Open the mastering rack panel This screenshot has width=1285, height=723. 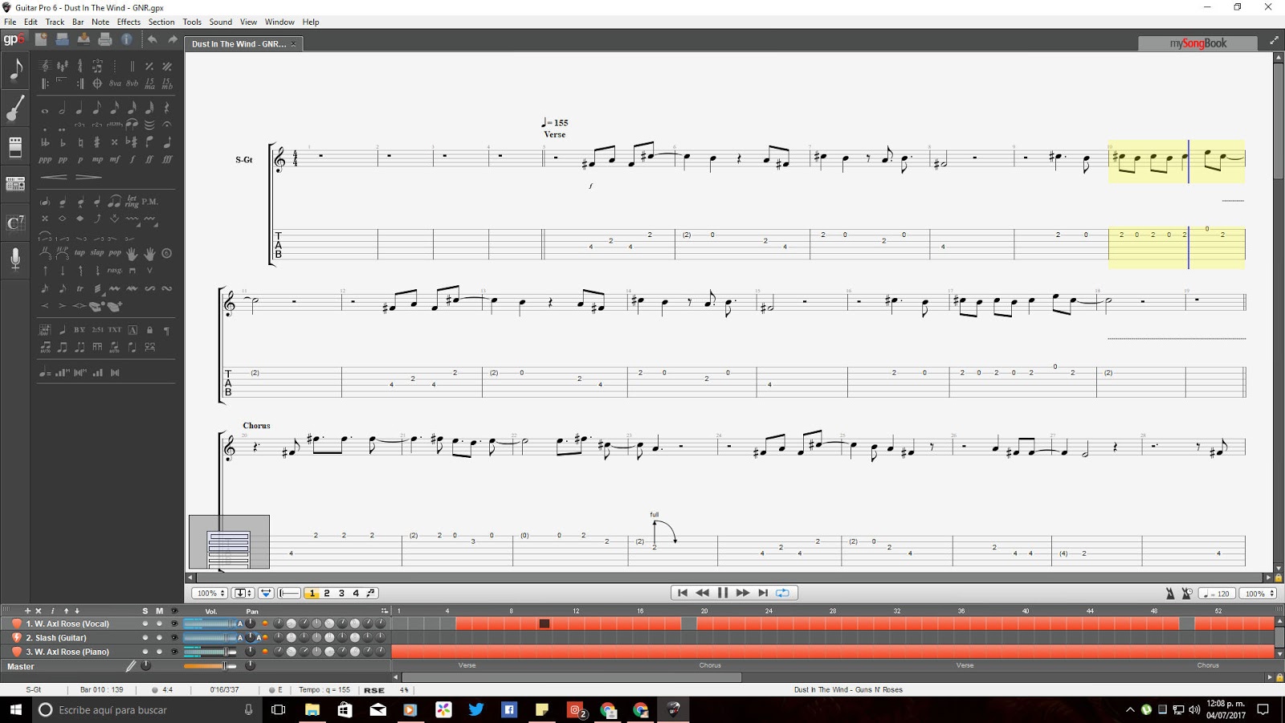coord(16,185)
